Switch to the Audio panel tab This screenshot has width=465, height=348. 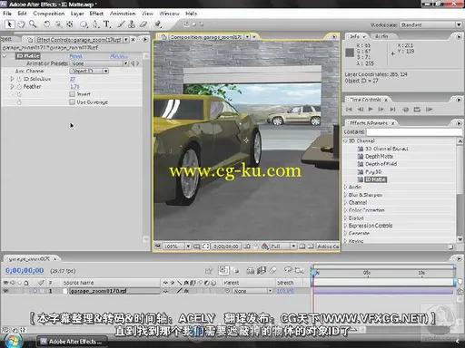point(381,36)
